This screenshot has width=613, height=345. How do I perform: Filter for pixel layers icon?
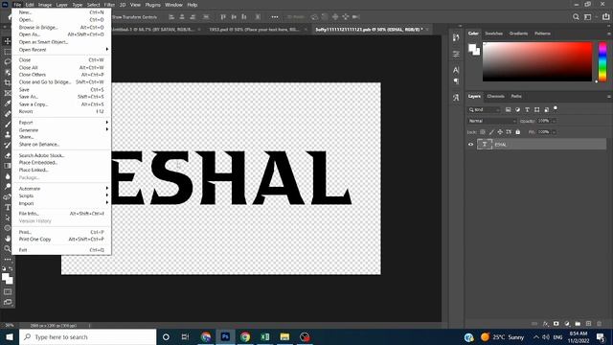pos(508,110)
